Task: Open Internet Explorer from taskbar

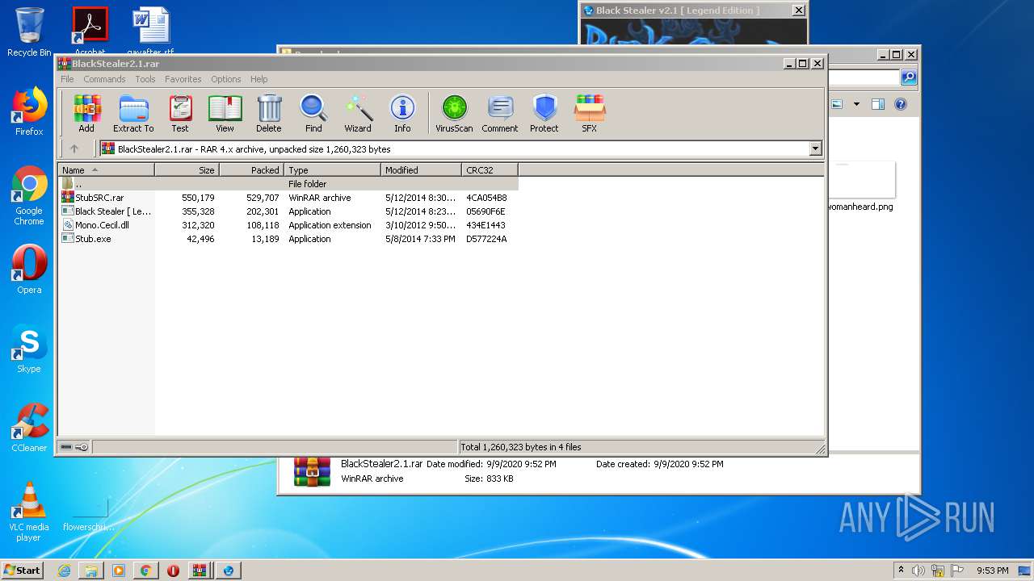Action: pyautogui.click(x=64, y=571)
